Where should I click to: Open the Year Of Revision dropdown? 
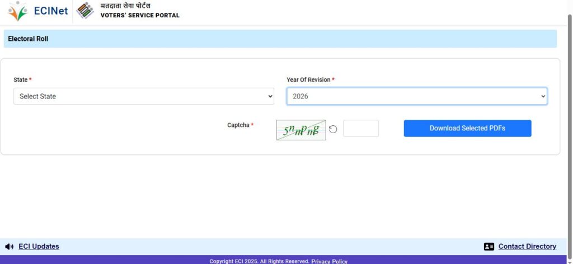click(x=416, y=96)
